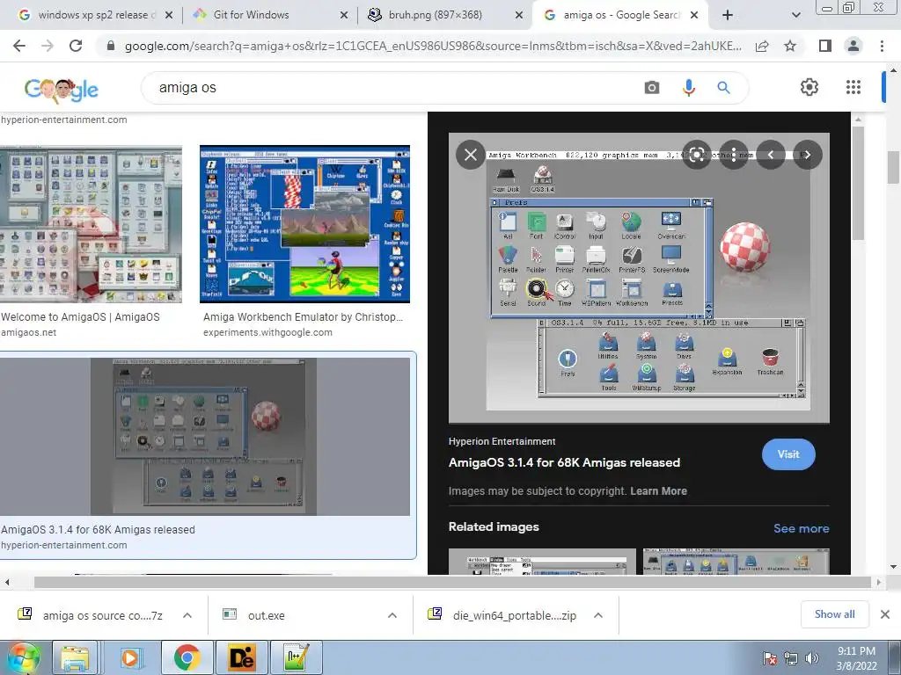Open Google quick settings gear

809,87
